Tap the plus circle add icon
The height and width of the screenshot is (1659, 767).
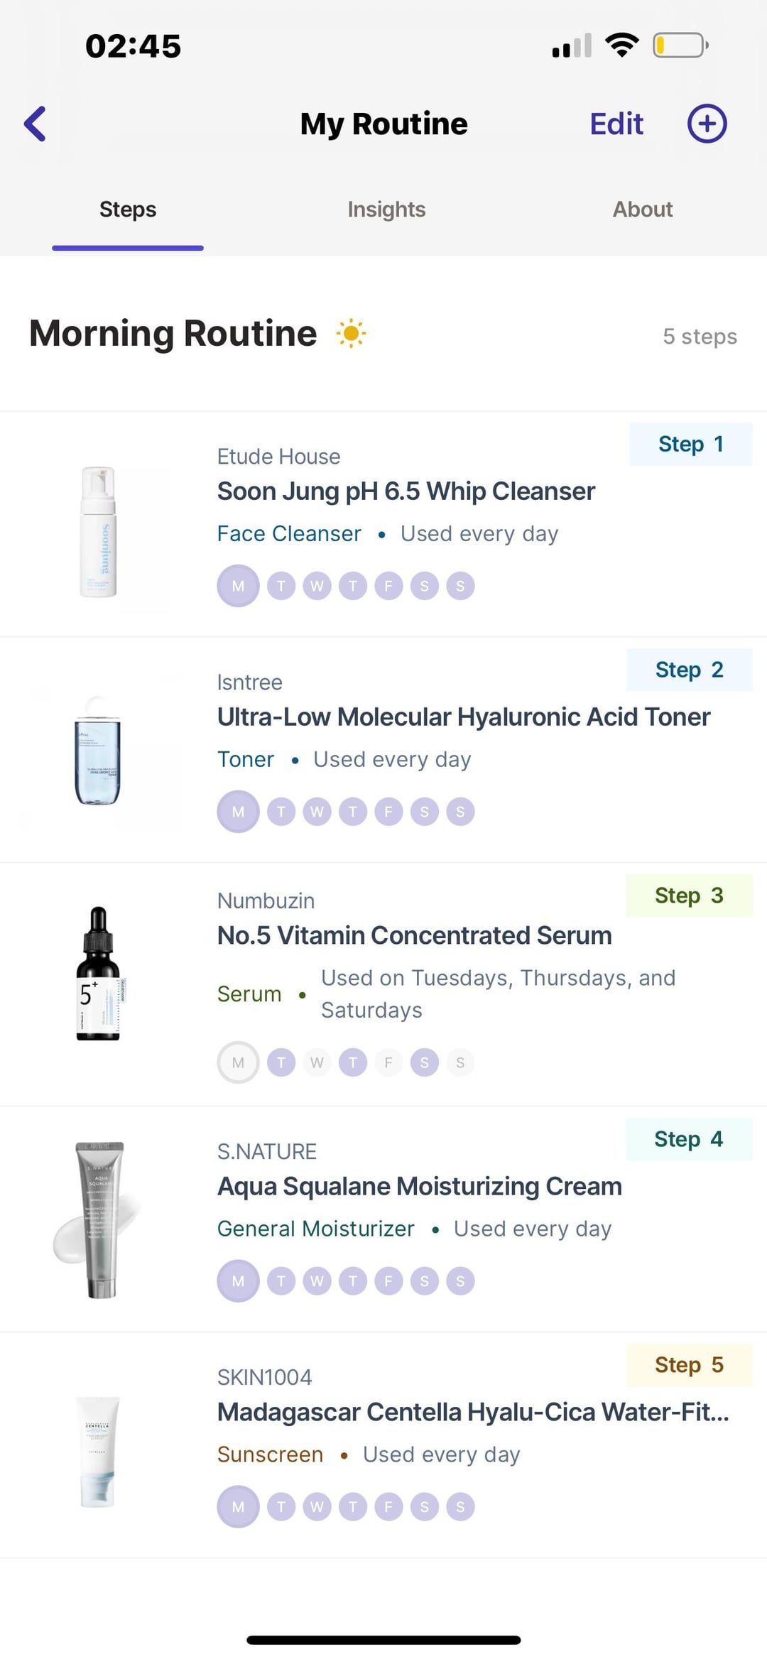707,124
